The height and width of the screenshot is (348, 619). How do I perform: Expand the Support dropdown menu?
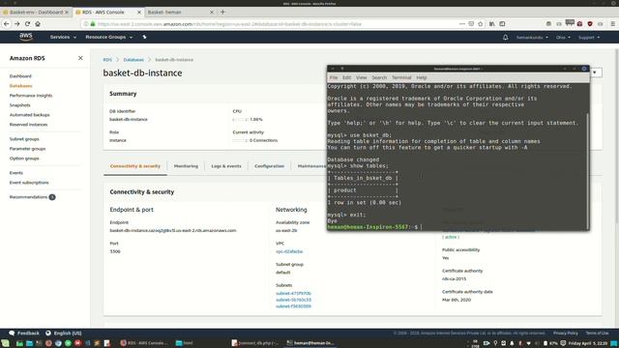(x=589, y=38)
